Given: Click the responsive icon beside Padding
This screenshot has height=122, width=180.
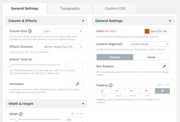Looking at the screenshot, I should click(x=111, y=85).
